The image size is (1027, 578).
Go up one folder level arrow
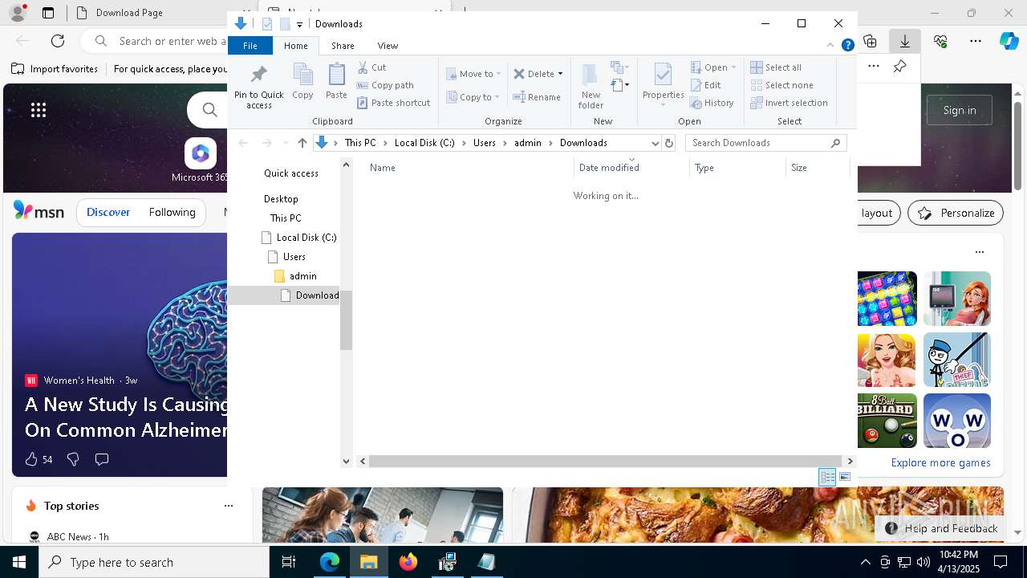(302, 143)
